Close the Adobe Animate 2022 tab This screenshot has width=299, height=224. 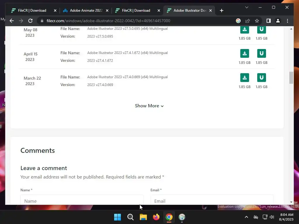(x=107, y=10)
